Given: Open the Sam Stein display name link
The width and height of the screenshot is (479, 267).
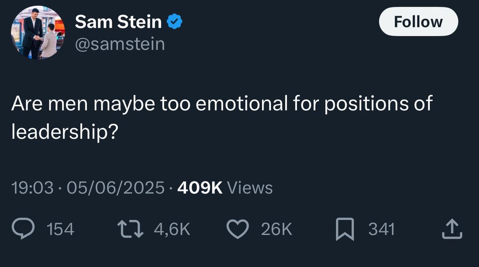Looking at the screenshot, I should 118,22.
